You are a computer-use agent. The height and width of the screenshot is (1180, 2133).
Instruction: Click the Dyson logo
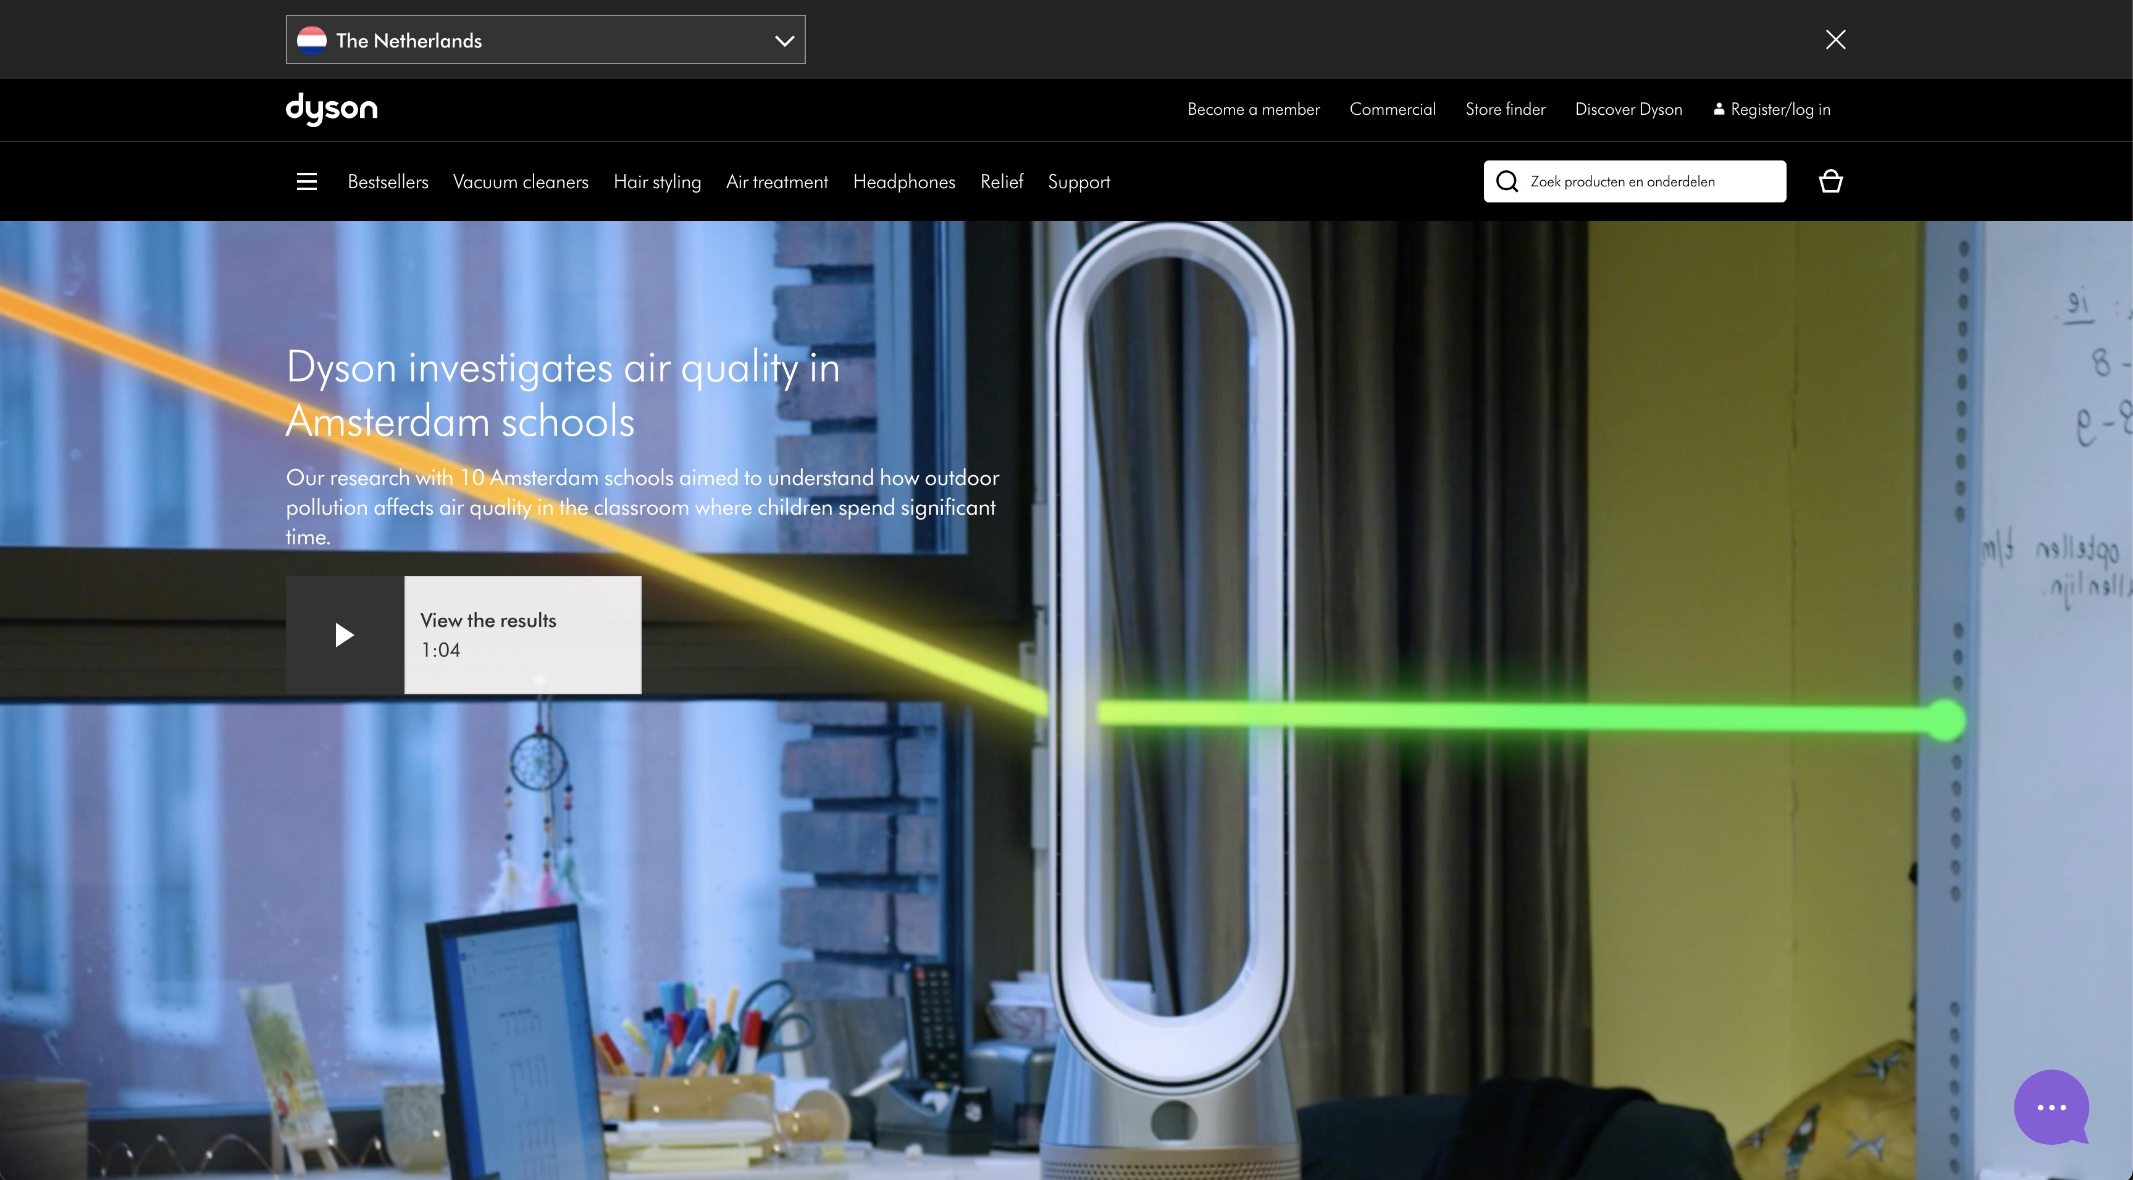tap(332, 109)
